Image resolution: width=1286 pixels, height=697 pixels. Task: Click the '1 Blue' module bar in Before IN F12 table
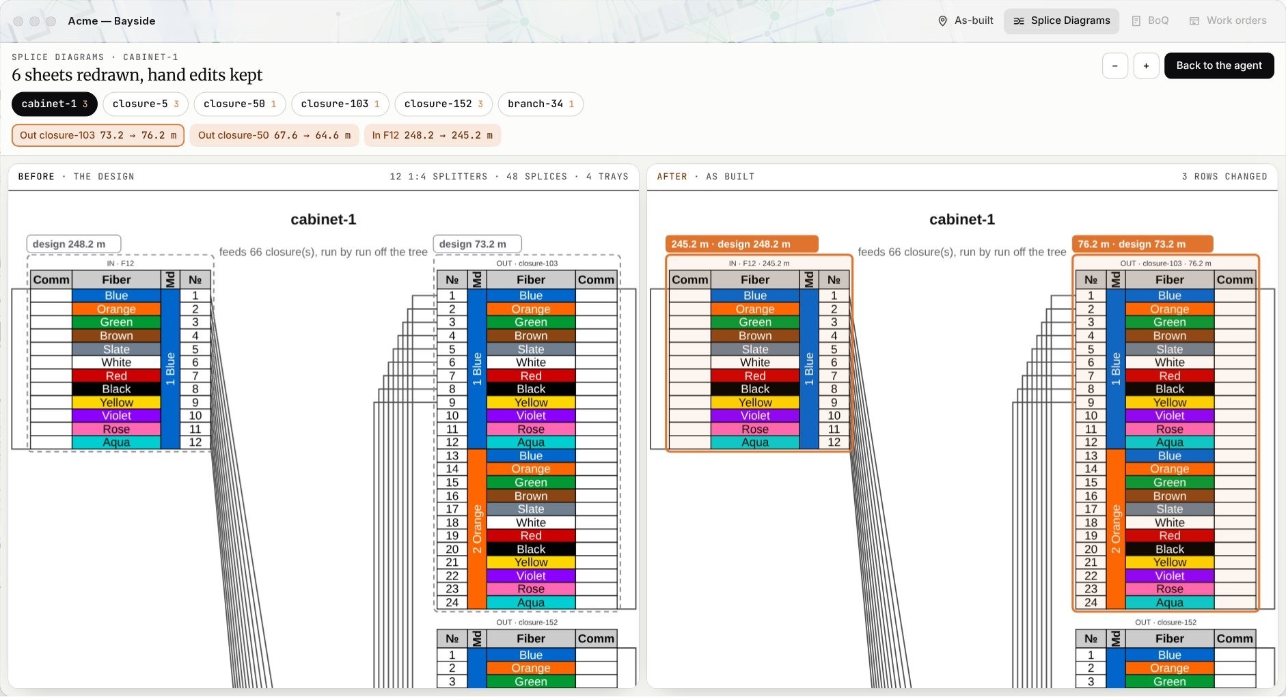click(170, 369)
